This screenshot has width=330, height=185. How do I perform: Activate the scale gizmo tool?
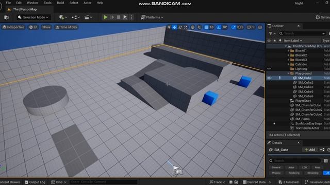(x=186, y=27)
